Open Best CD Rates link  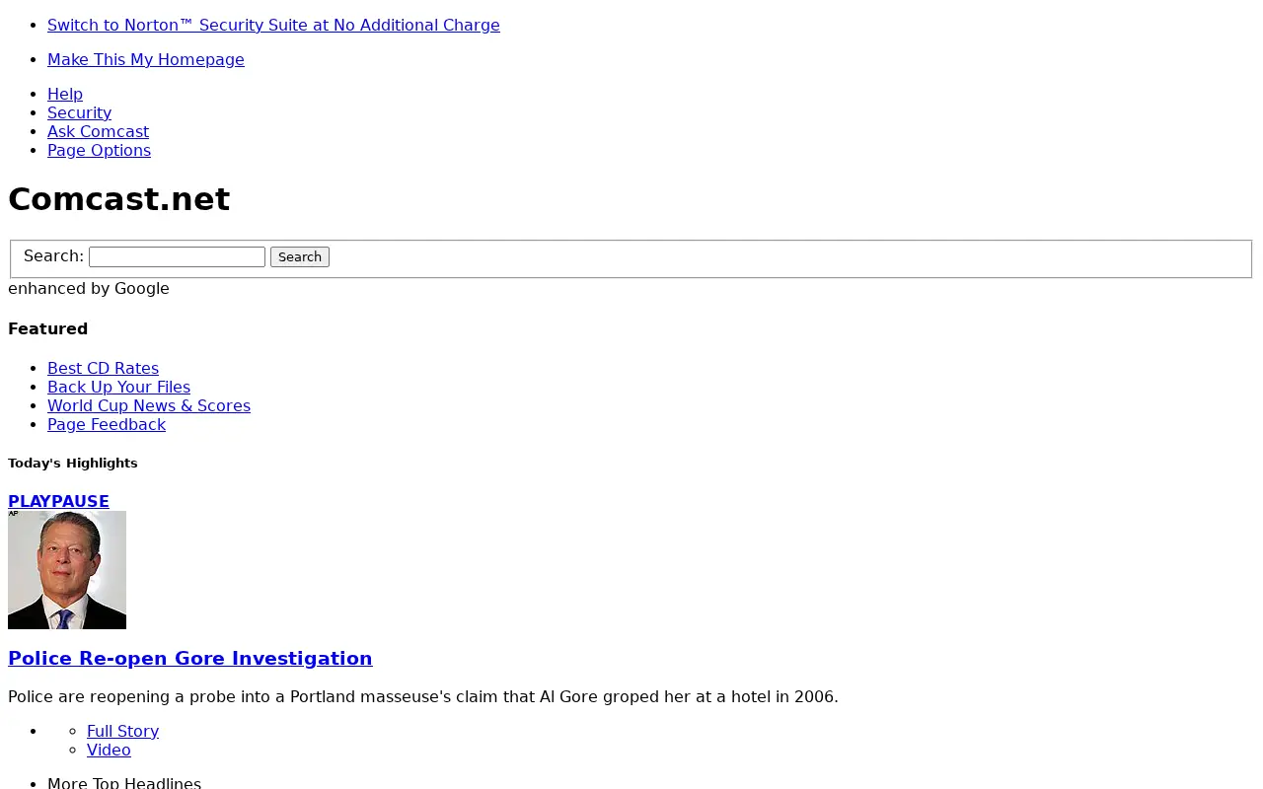coord(103,368)
